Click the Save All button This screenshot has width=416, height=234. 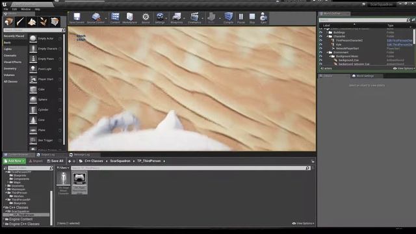55,161
